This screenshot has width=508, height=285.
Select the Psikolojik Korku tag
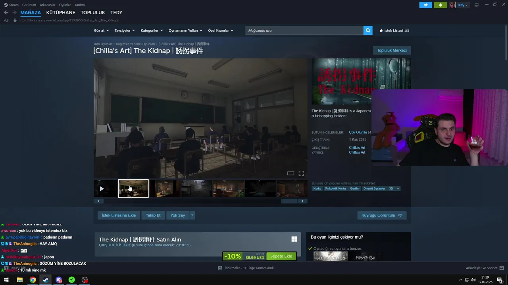[336, 188]
